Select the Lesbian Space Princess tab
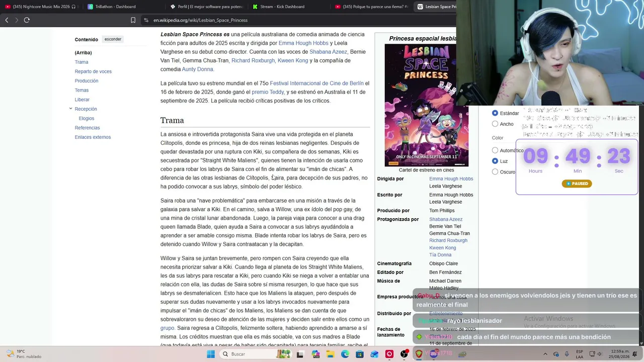The width and height of the screenshot is (644, 362). [x=436, y=7]
